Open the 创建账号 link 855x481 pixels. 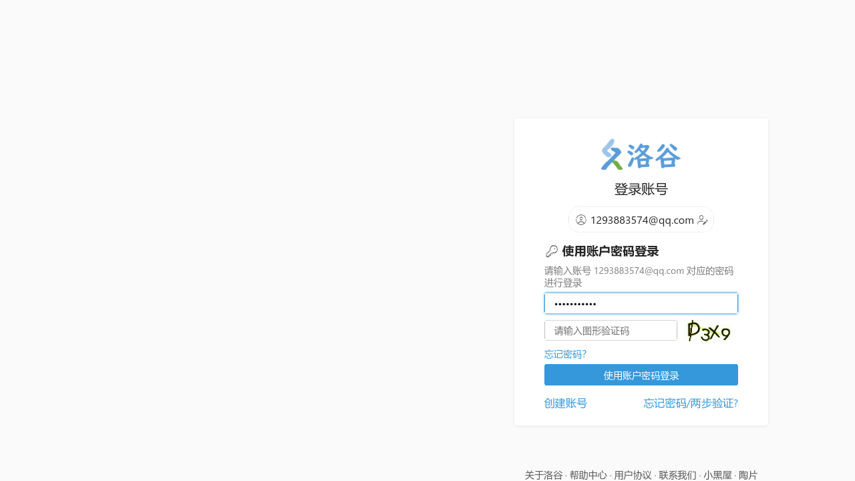click(x=566, y=403)
